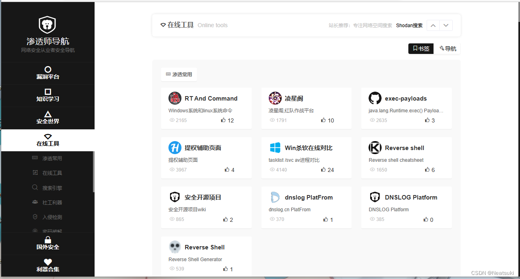Open the Shodan搜索 recommended link
The height and width of the screenshot is (279, 520).
click(x=409, y=25)
